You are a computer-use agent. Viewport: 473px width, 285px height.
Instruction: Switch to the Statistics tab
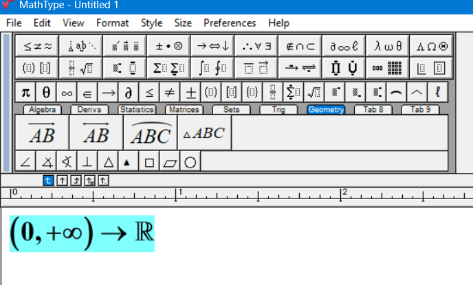(x=137, y=109)
